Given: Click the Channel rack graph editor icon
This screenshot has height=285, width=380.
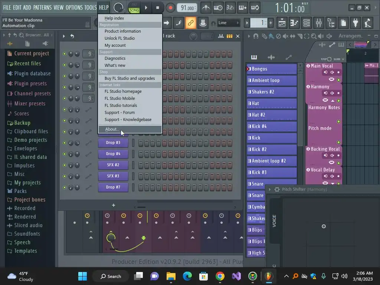Looking at the screenshot, I should (x=221, y=36).
